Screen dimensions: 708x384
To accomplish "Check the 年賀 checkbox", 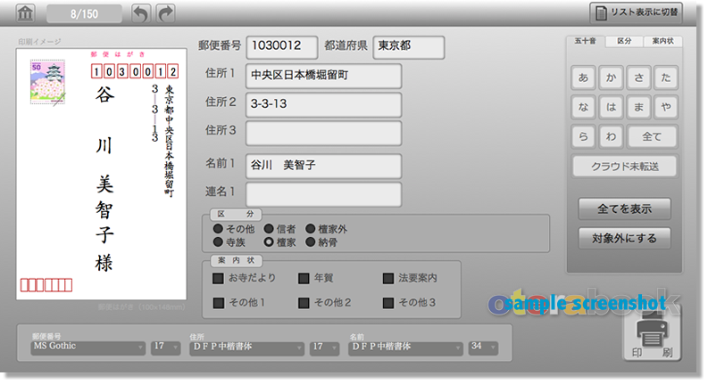I will pos(304,279).
